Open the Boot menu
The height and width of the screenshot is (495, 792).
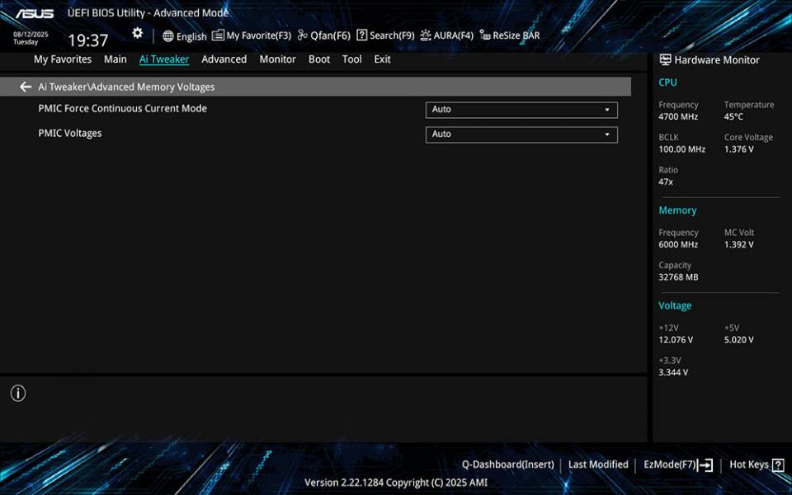[319, 59]
